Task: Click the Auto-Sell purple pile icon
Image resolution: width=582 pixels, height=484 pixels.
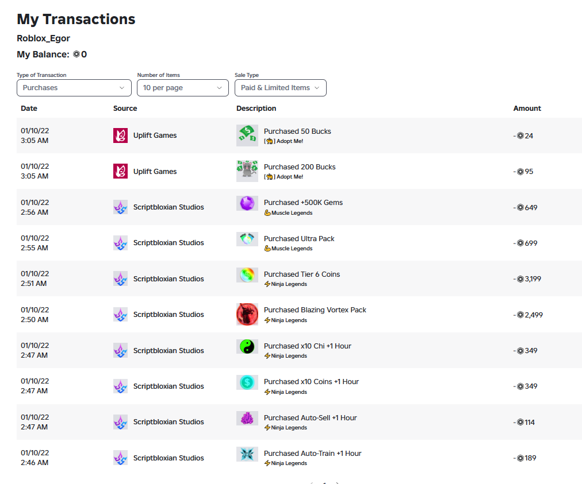Action: click(247, 419)
